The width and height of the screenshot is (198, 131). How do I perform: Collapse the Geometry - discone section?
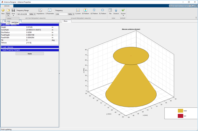(1, 25)
